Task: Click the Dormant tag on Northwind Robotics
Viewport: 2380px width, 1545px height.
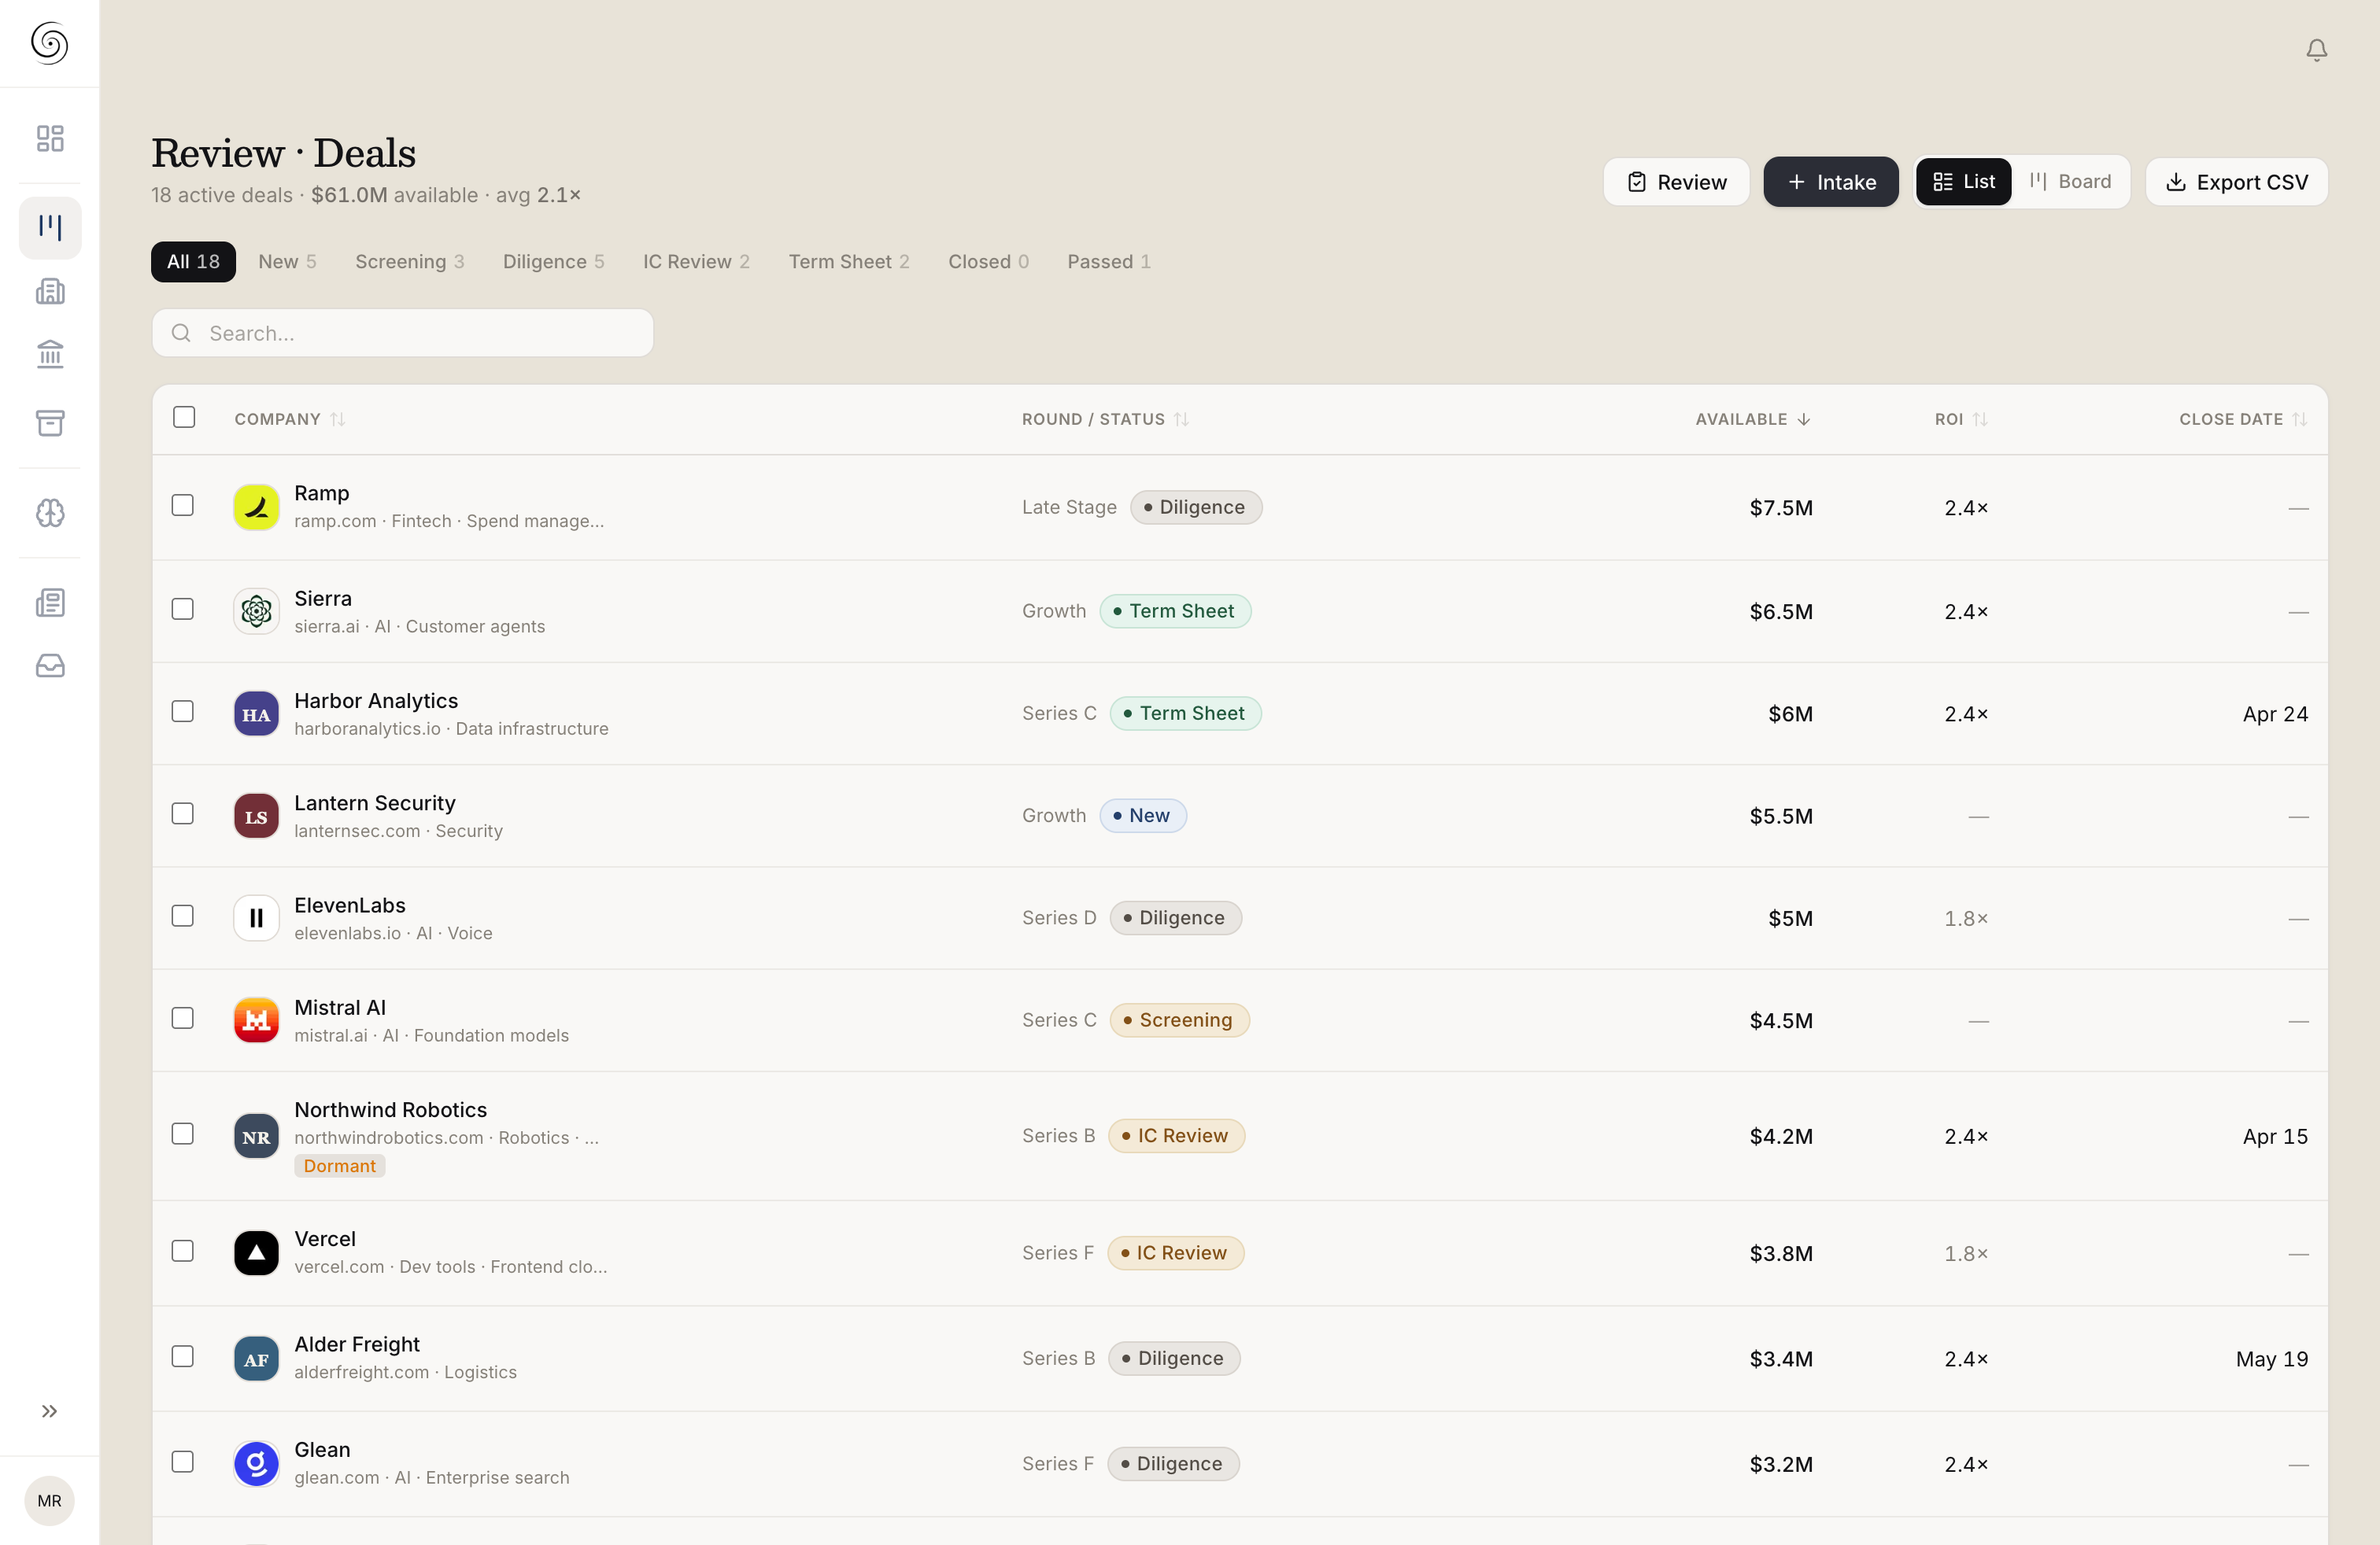Action: click(339, 1167)
